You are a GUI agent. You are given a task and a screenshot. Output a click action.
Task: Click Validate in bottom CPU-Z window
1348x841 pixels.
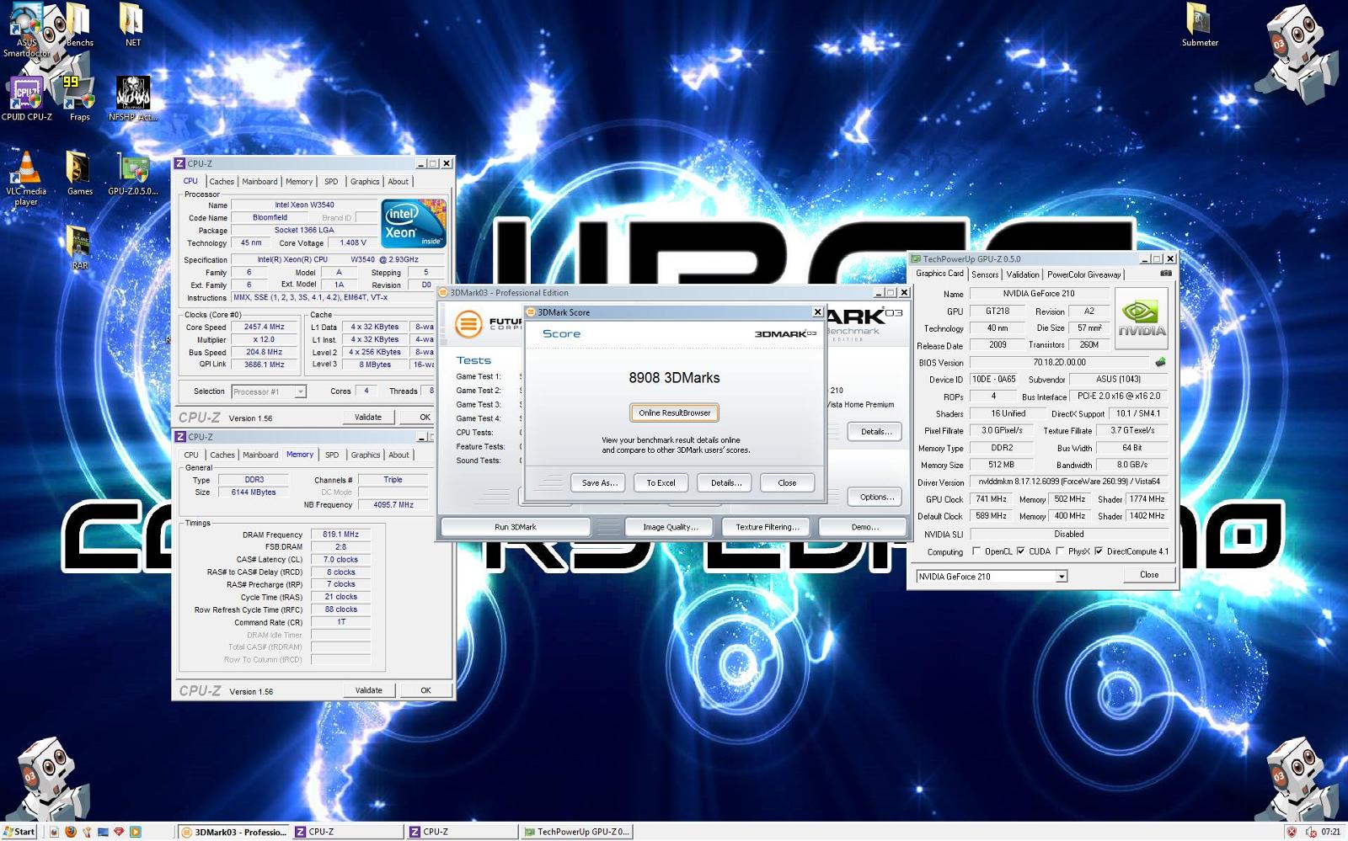point(368,690)
